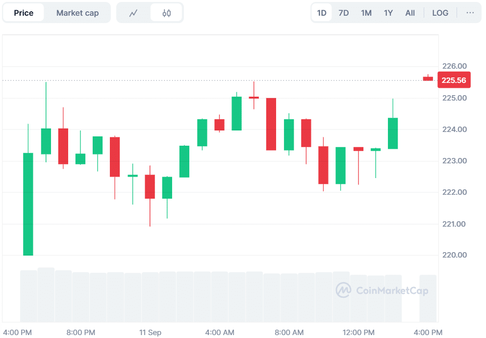The height and width of the screenshot is (338, 486).
Task: Change the range to 1M
Action: pos(366,13)
